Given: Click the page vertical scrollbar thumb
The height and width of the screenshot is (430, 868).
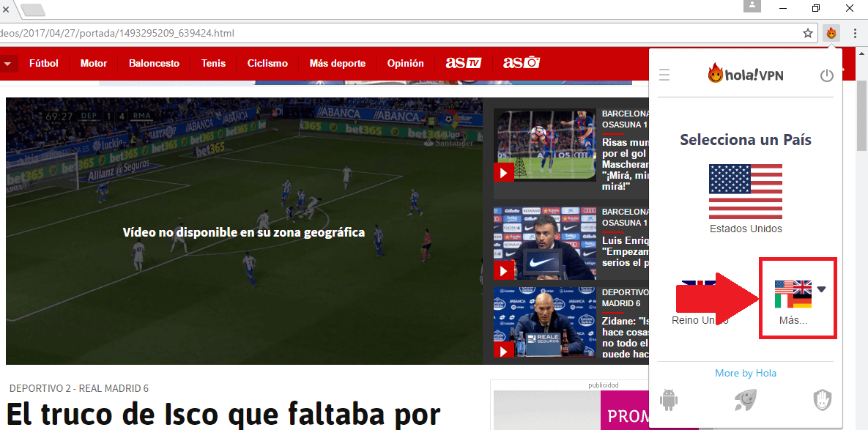Looking at the screenshot, I should [x=862, y=115].
